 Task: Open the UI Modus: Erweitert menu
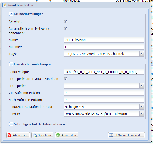click(x=126, y=135)
